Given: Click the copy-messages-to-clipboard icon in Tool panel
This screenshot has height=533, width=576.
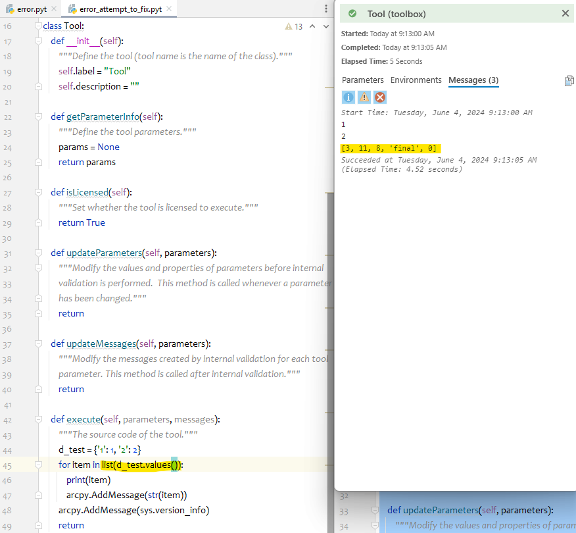Looking at the screenshot, I should [569, 80].
